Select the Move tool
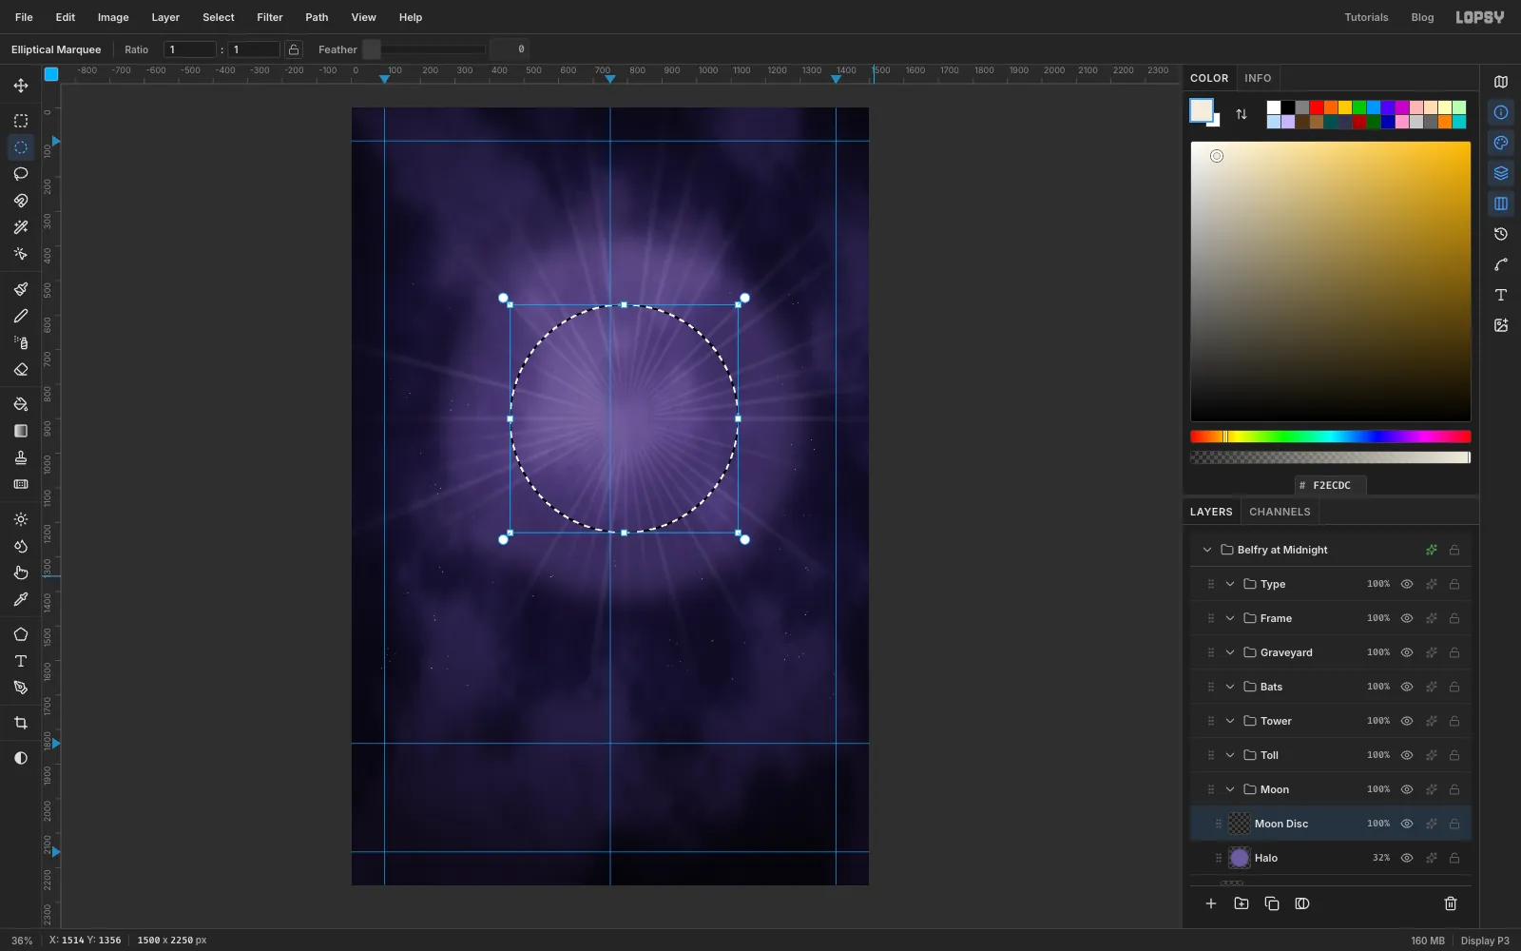The height and width of the screenshot is (951, 1521). click(x=21, y=86)
